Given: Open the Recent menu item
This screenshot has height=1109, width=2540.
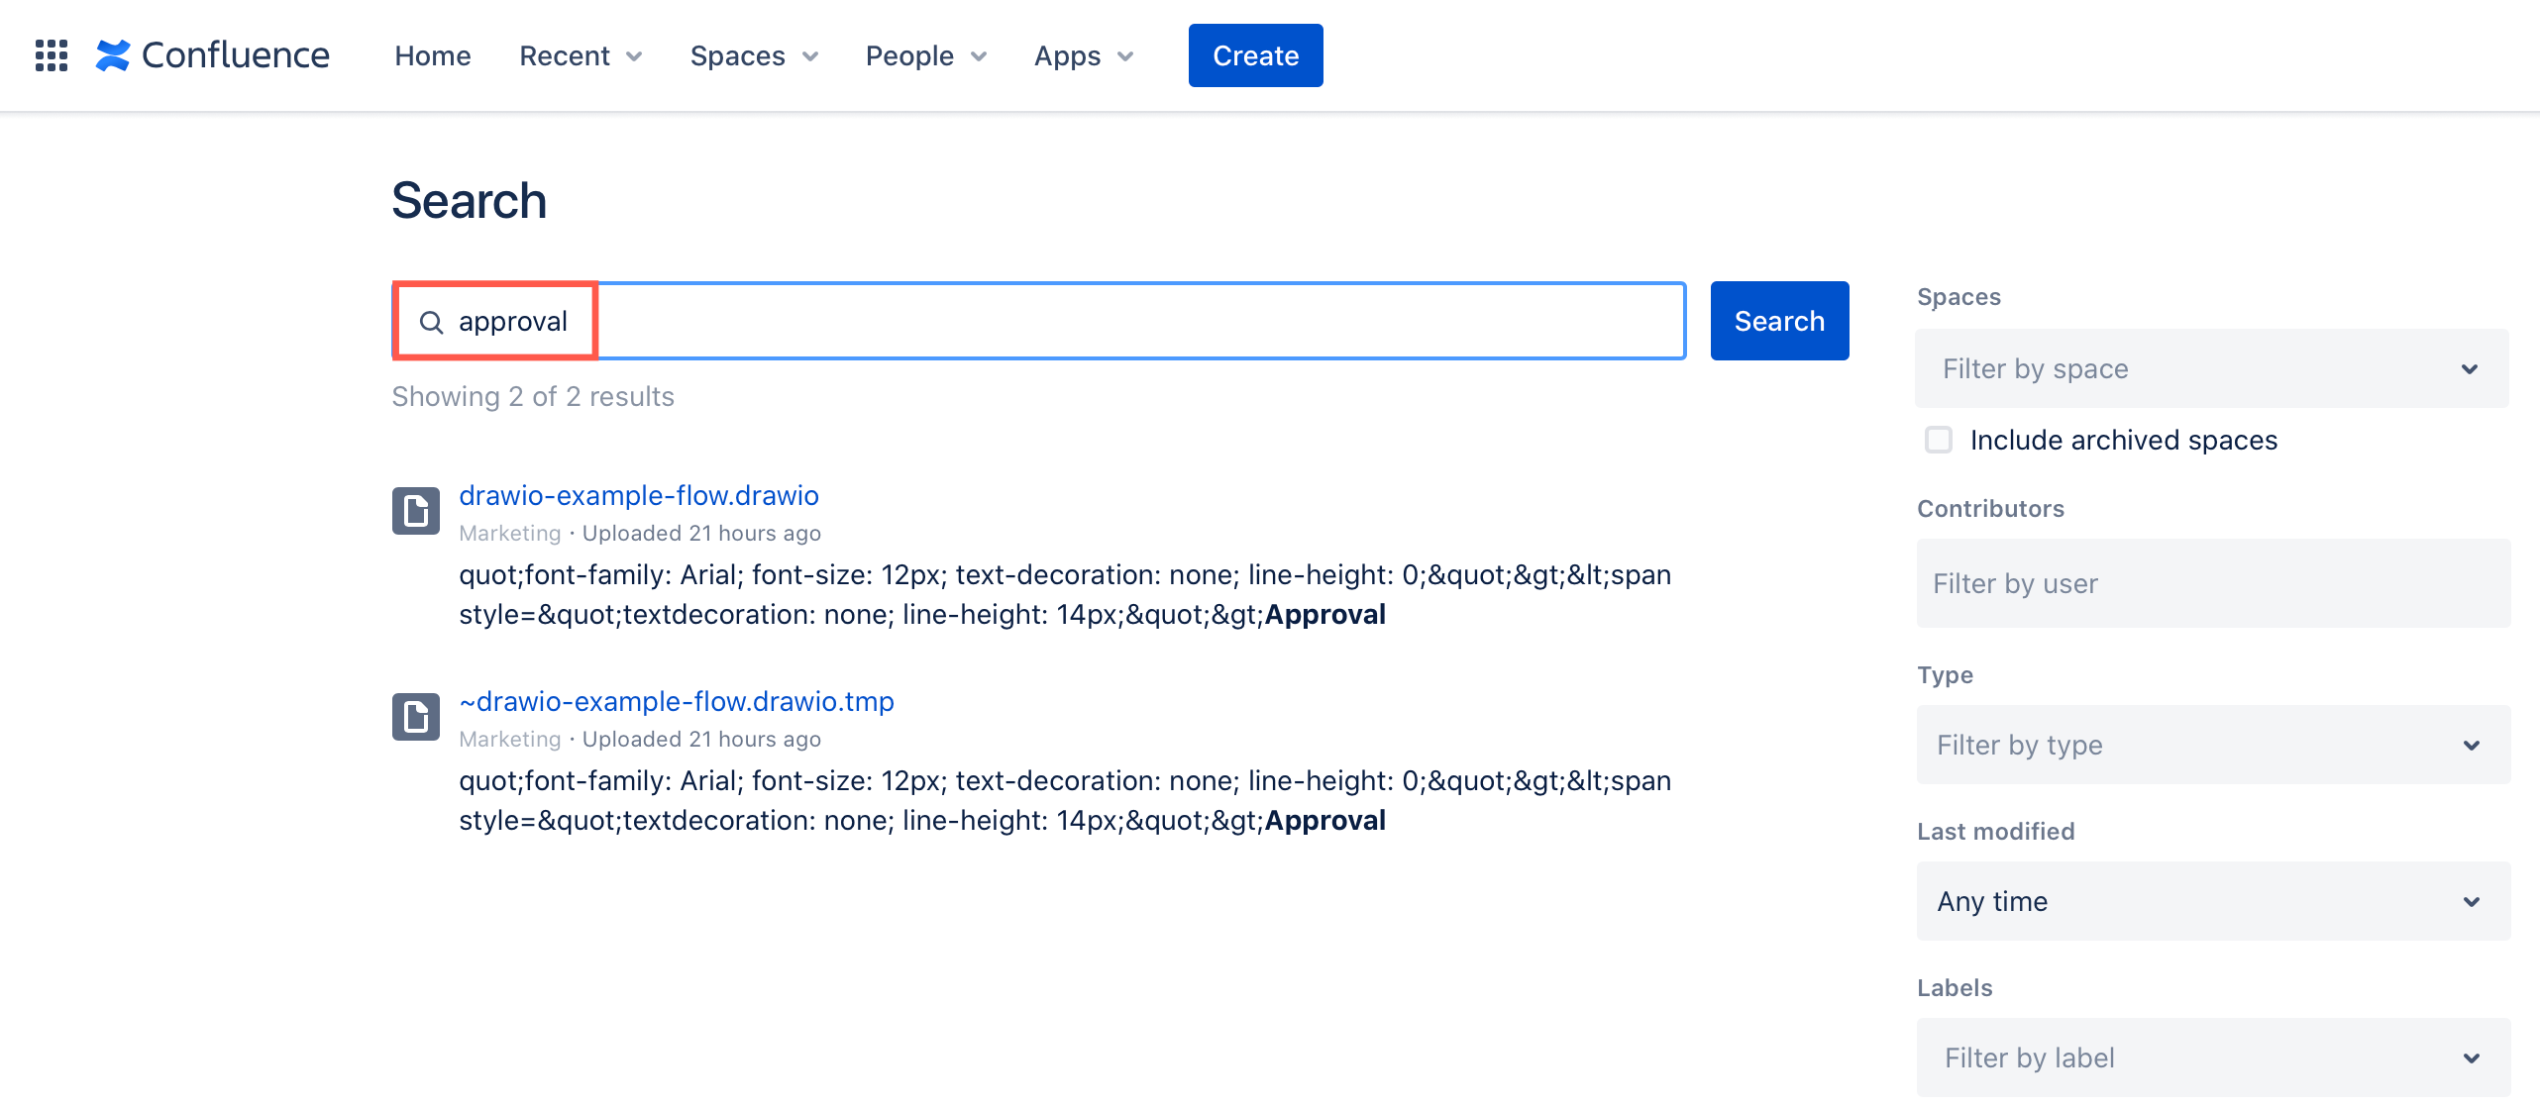Looking at the screenshot, I should point(577,55).
